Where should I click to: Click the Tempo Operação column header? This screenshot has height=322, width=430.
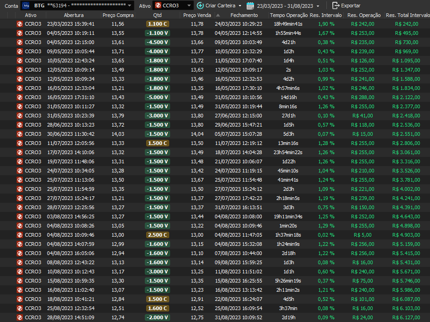coord(288,15)
